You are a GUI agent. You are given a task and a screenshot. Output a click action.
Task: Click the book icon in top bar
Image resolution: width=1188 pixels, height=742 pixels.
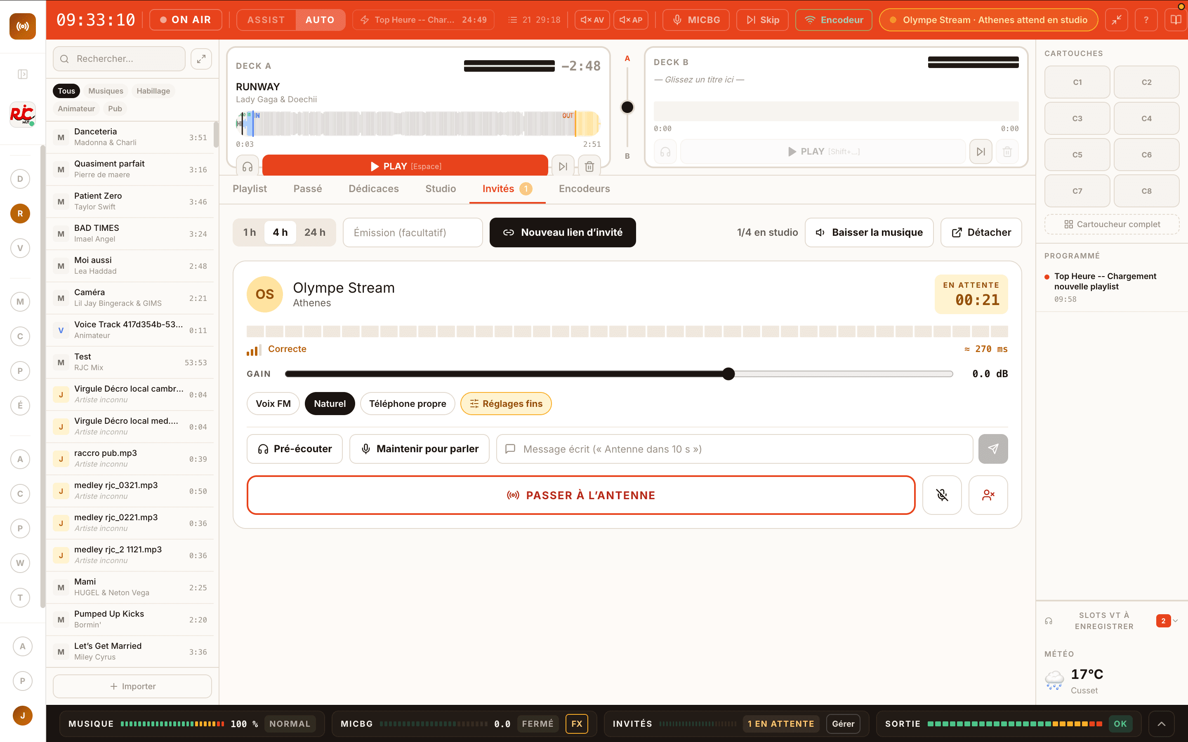point(1176,20)
